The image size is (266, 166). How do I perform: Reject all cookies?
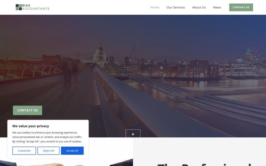click(x=48, y=151)
